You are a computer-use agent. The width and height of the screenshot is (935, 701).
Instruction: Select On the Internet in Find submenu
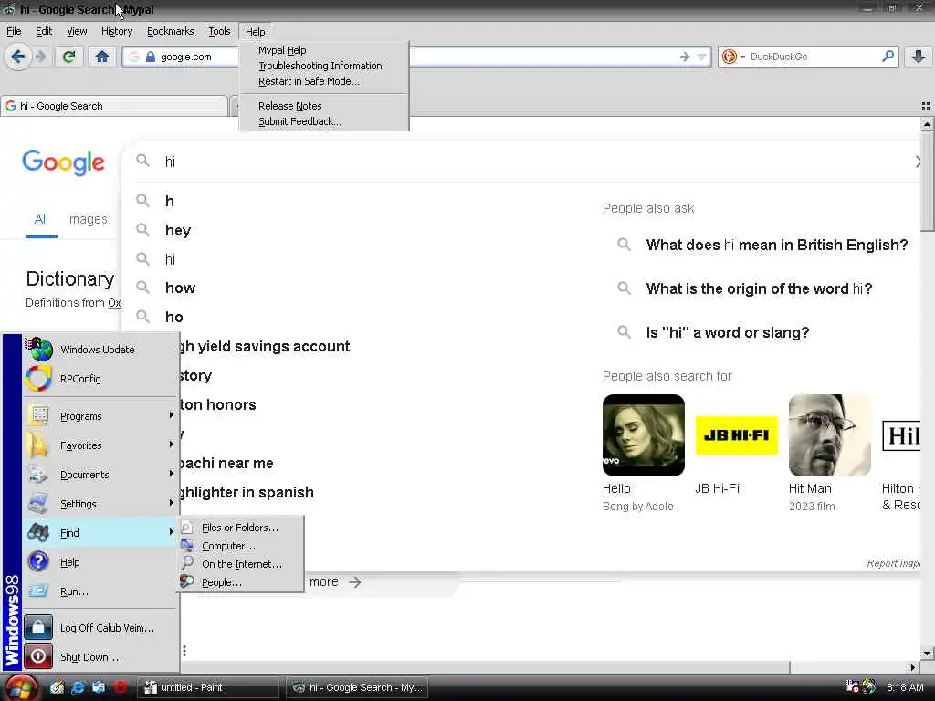click(x=241, y=564)
